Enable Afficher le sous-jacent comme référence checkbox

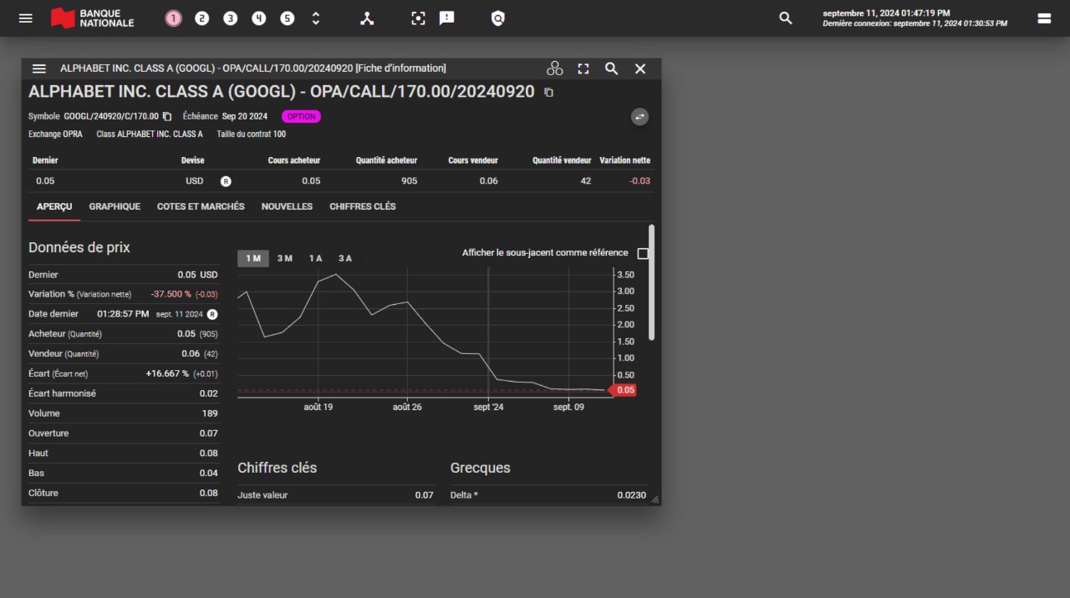pyautogui.click(x=643, y=253)
